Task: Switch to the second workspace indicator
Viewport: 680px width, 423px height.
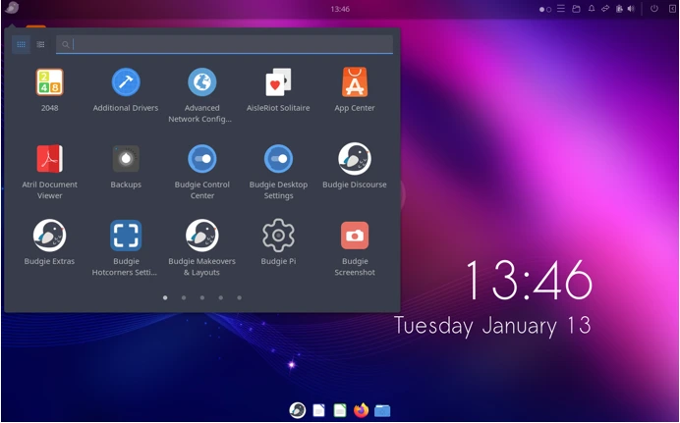Action: tap(549, 9)
